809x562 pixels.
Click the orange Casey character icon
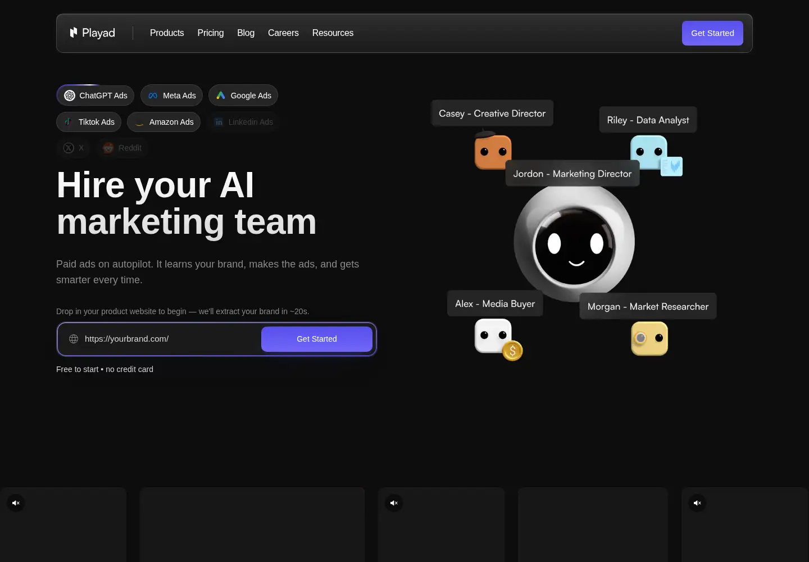(x=493, y=150)
